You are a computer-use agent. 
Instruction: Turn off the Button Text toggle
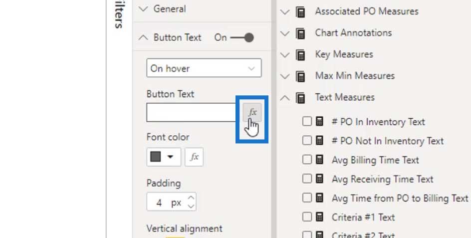pos(242,37)
